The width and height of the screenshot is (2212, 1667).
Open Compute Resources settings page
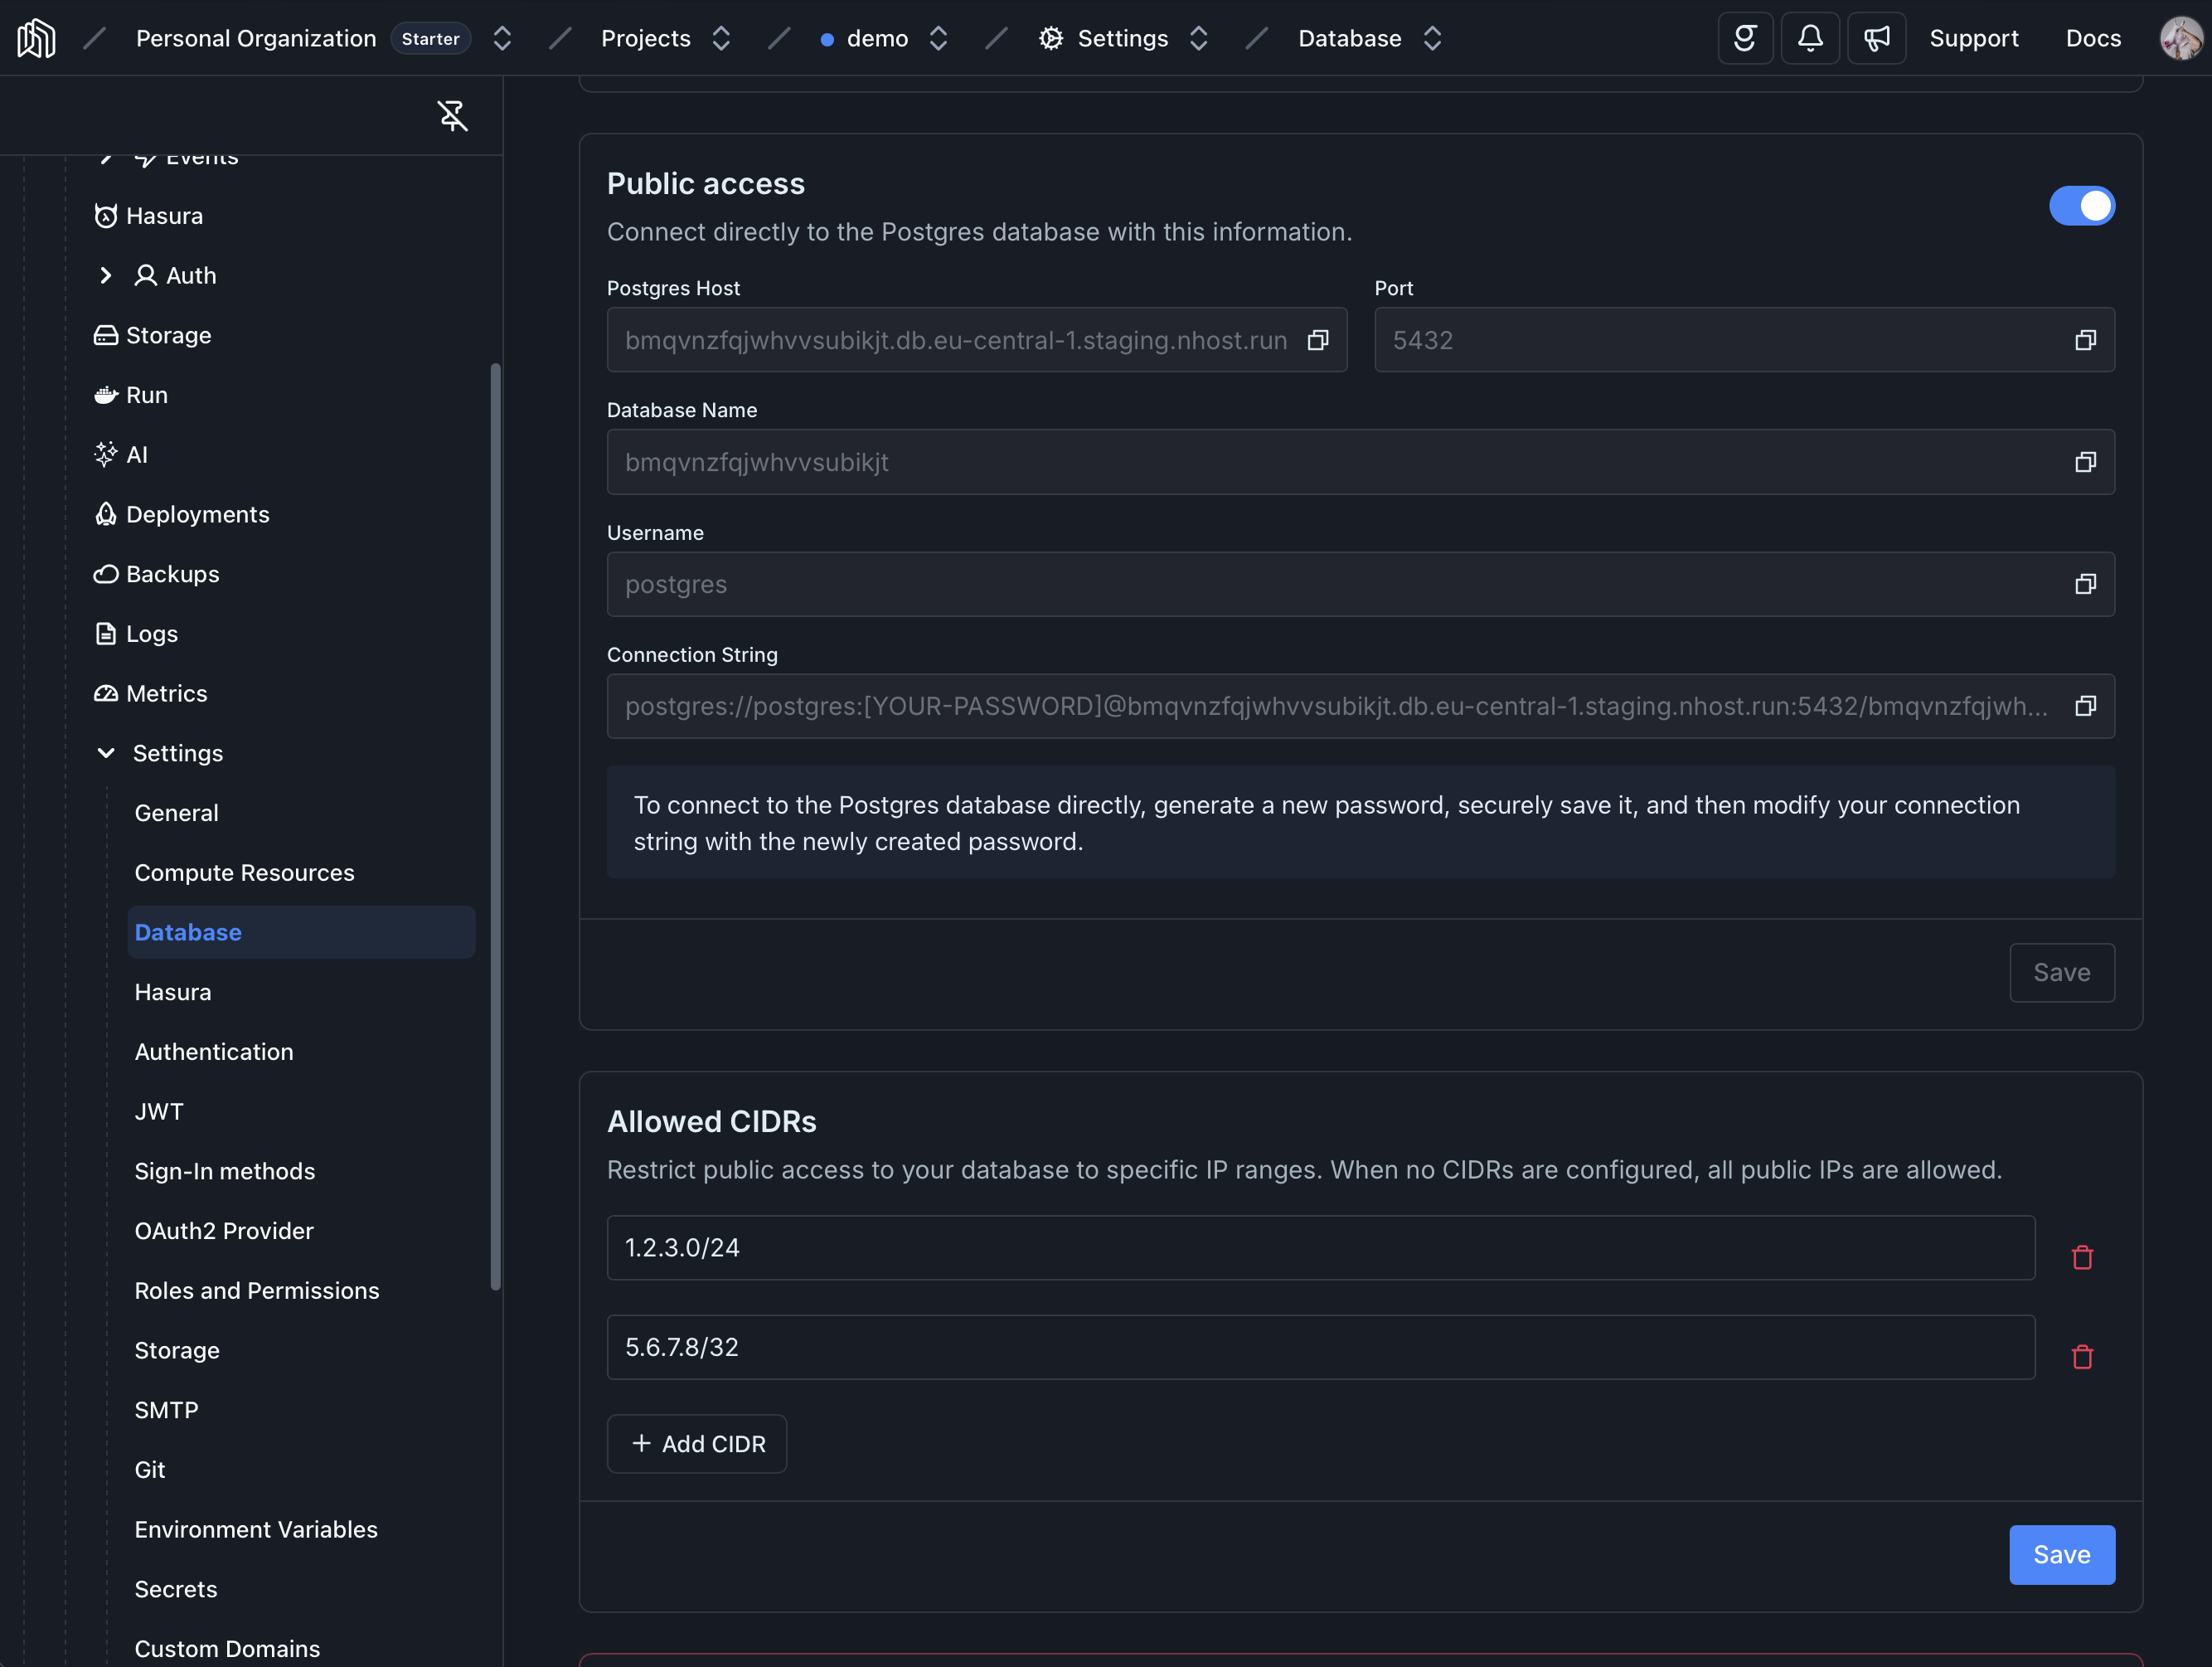(244, 872)
